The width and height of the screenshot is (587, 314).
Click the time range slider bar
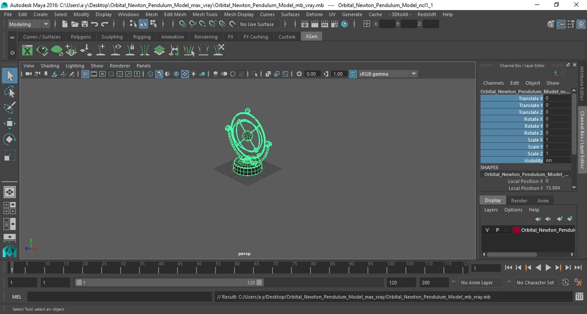click(169, 283)
